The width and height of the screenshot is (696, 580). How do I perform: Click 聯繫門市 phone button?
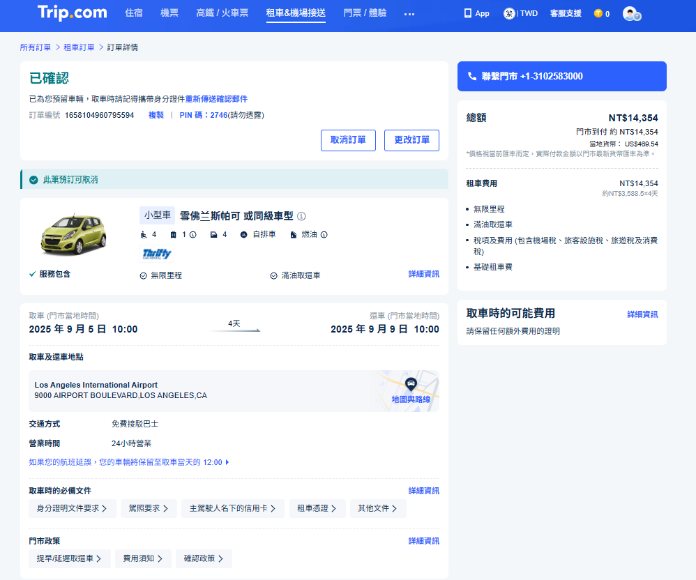click(561, 76)
